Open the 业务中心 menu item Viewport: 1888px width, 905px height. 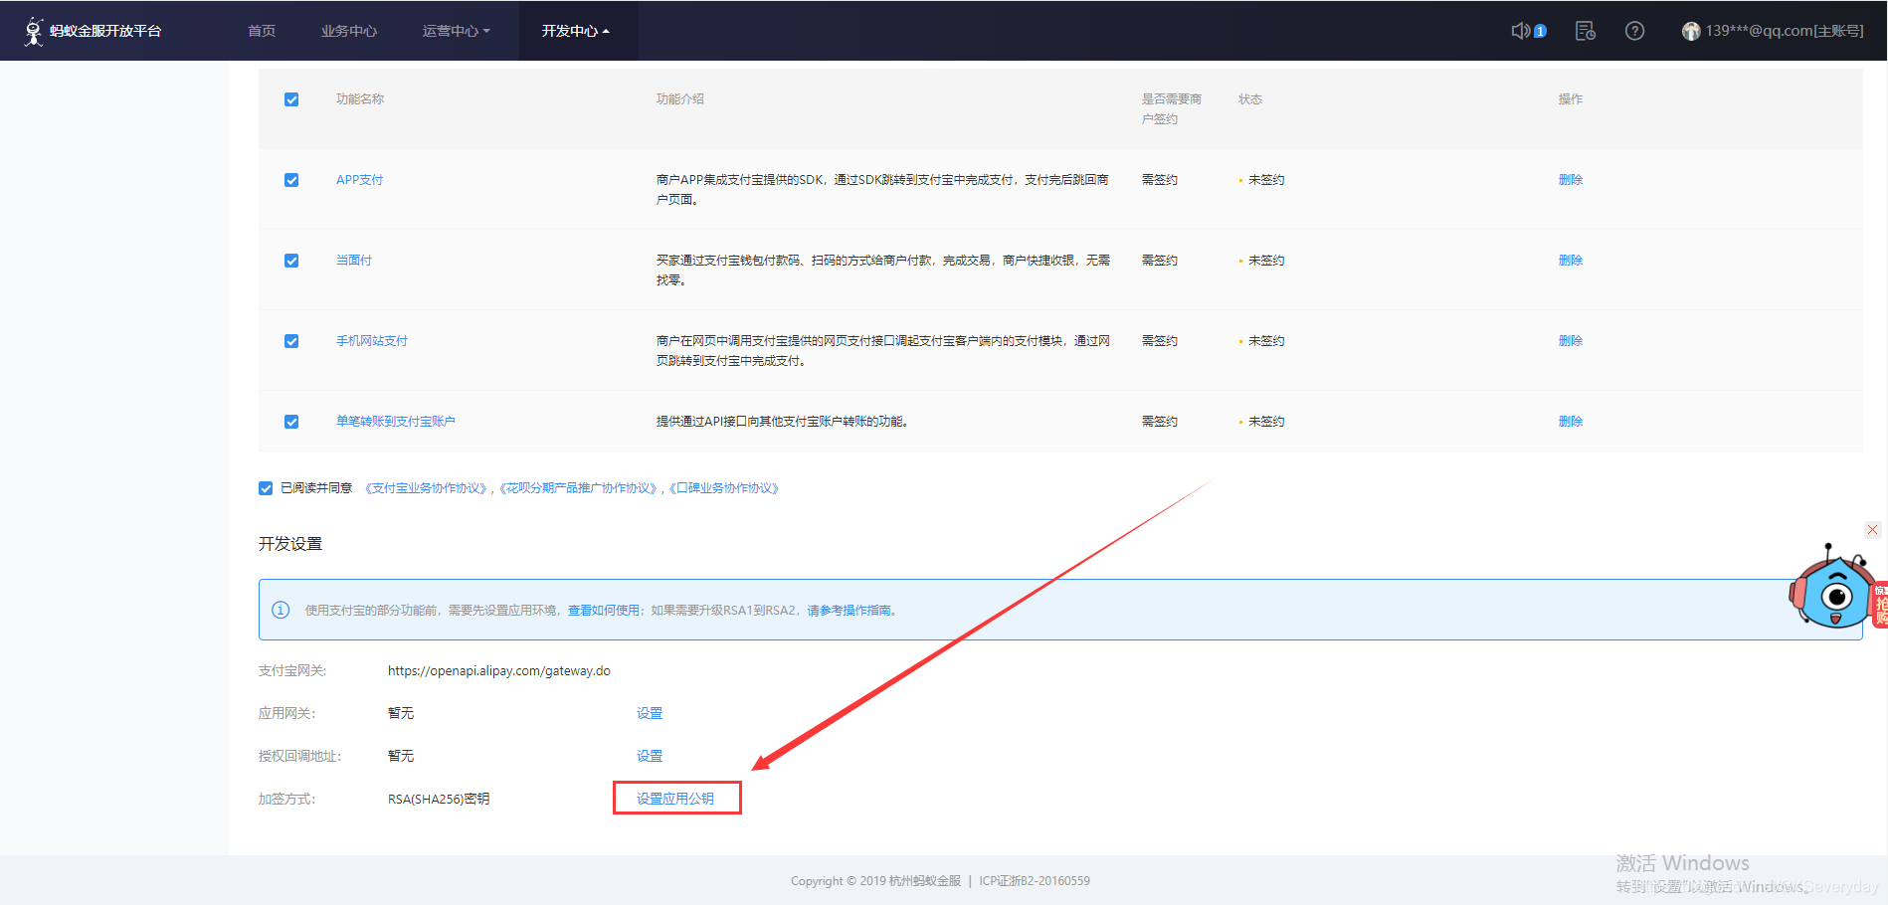[349, 31]
